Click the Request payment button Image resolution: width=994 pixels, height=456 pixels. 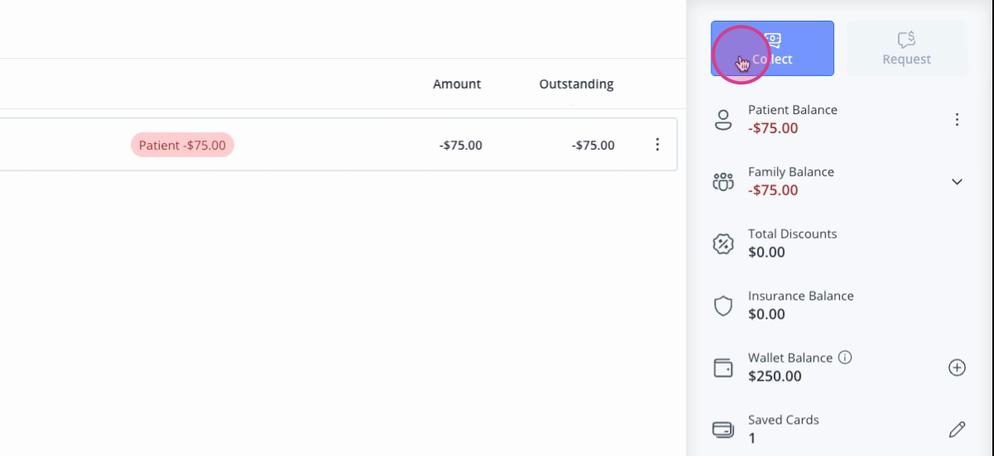click(x=906, y=48)
